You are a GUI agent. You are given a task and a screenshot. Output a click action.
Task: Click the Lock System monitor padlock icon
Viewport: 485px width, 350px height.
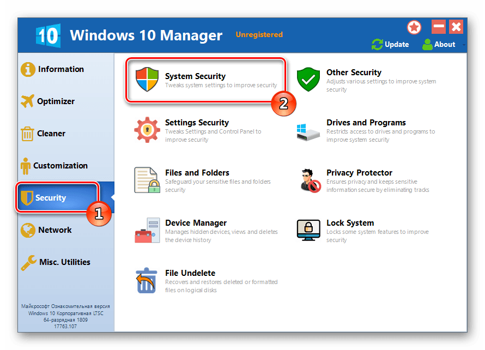308,230
